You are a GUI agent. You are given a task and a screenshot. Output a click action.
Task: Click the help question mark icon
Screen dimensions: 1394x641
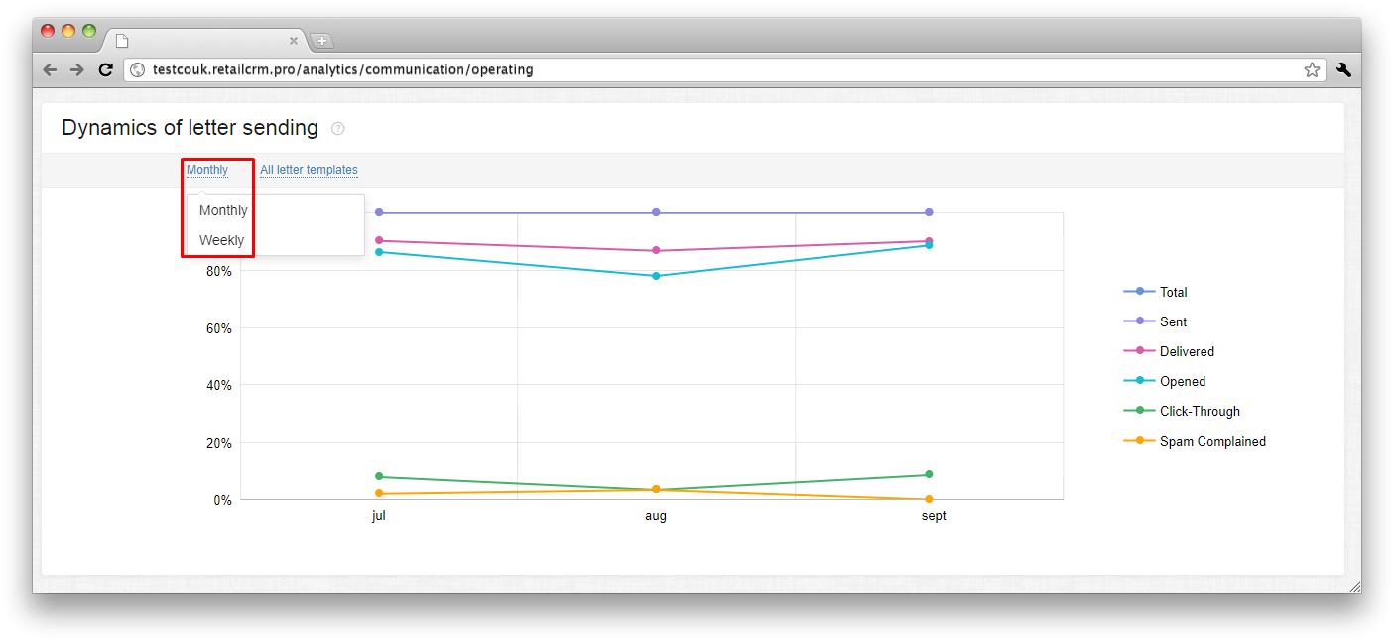click(337, 128)
